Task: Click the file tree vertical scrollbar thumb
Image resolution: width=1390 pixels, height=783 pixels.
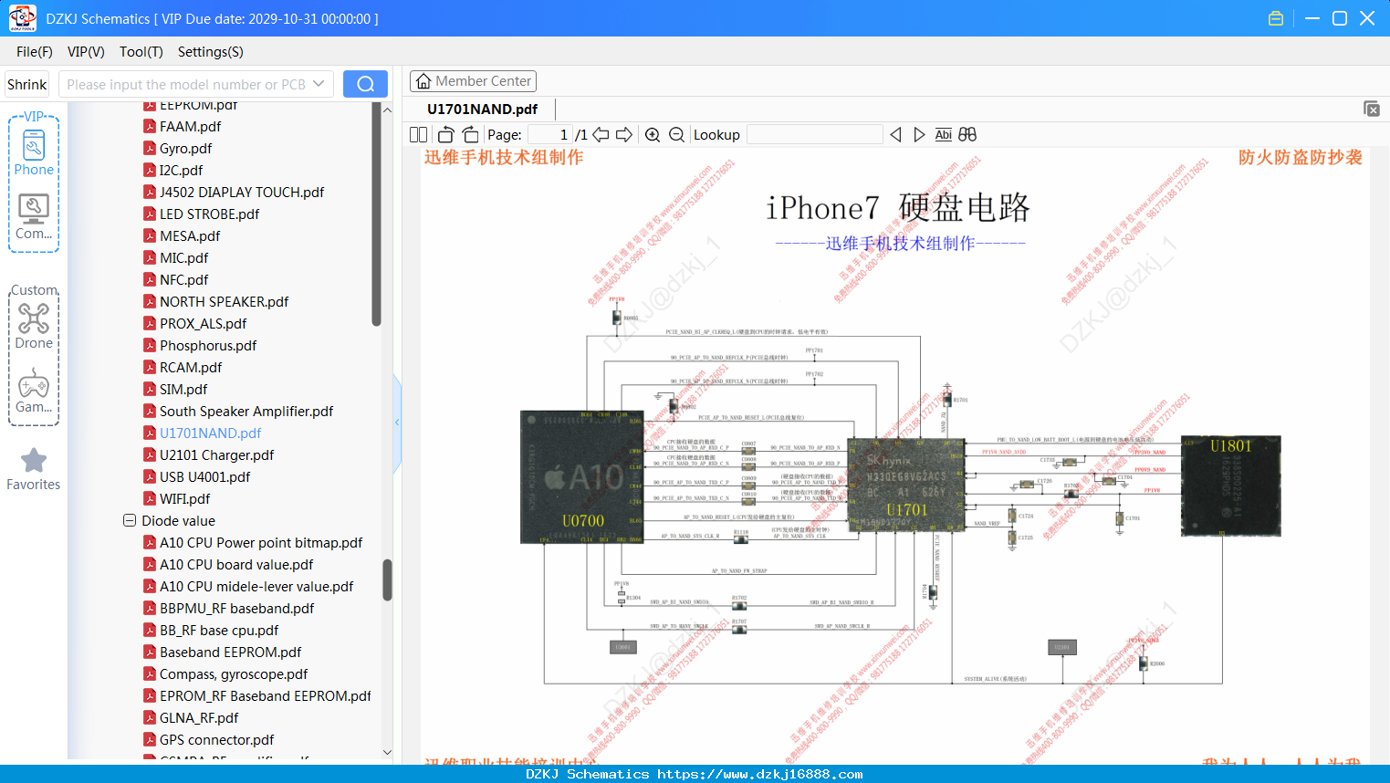Action: tap(387, 580)
